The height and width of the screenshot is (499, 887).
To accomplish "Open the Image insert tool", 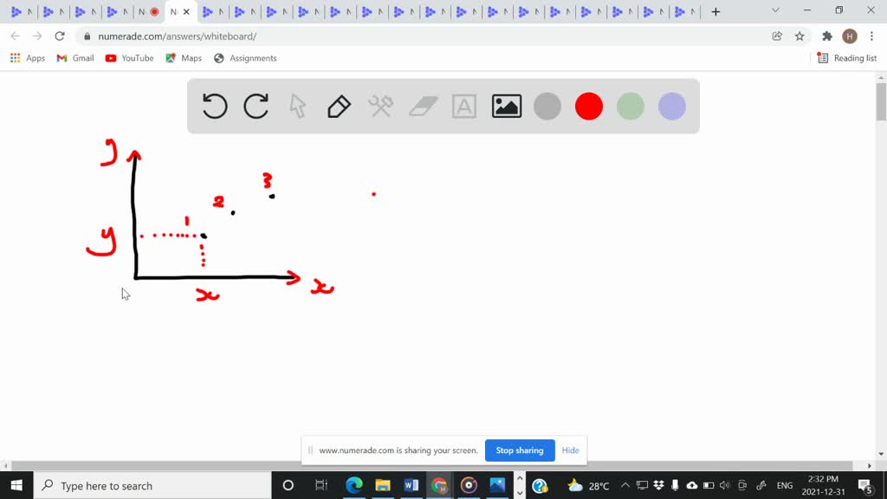I will coord(506,106).
